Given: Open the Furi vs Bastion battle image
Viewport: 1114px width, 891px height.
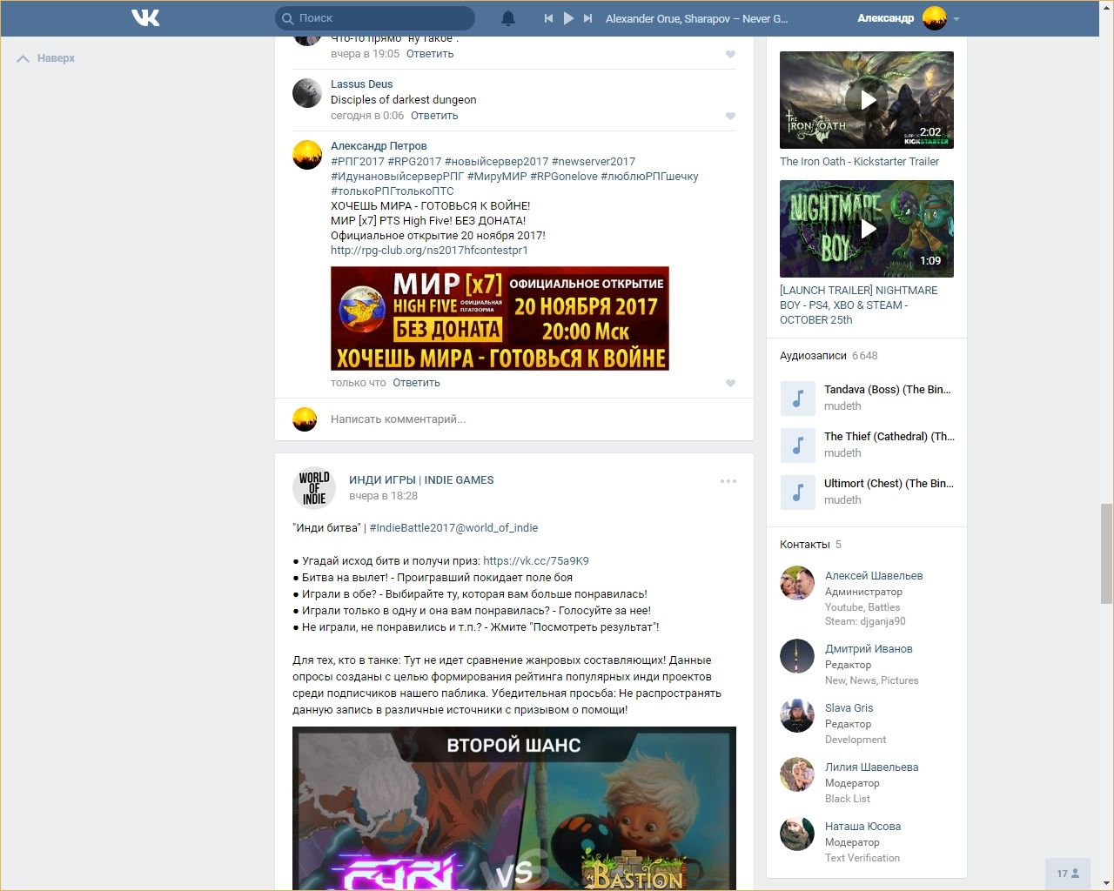Looking at the screenshot, I should 514,808.
